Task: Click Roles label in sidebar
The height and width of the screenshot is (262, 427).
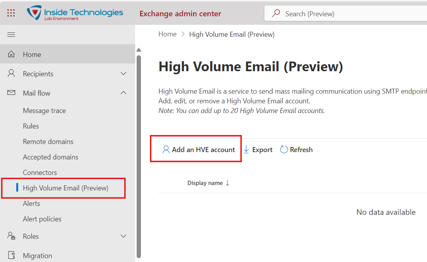Action: pos(31,236)
